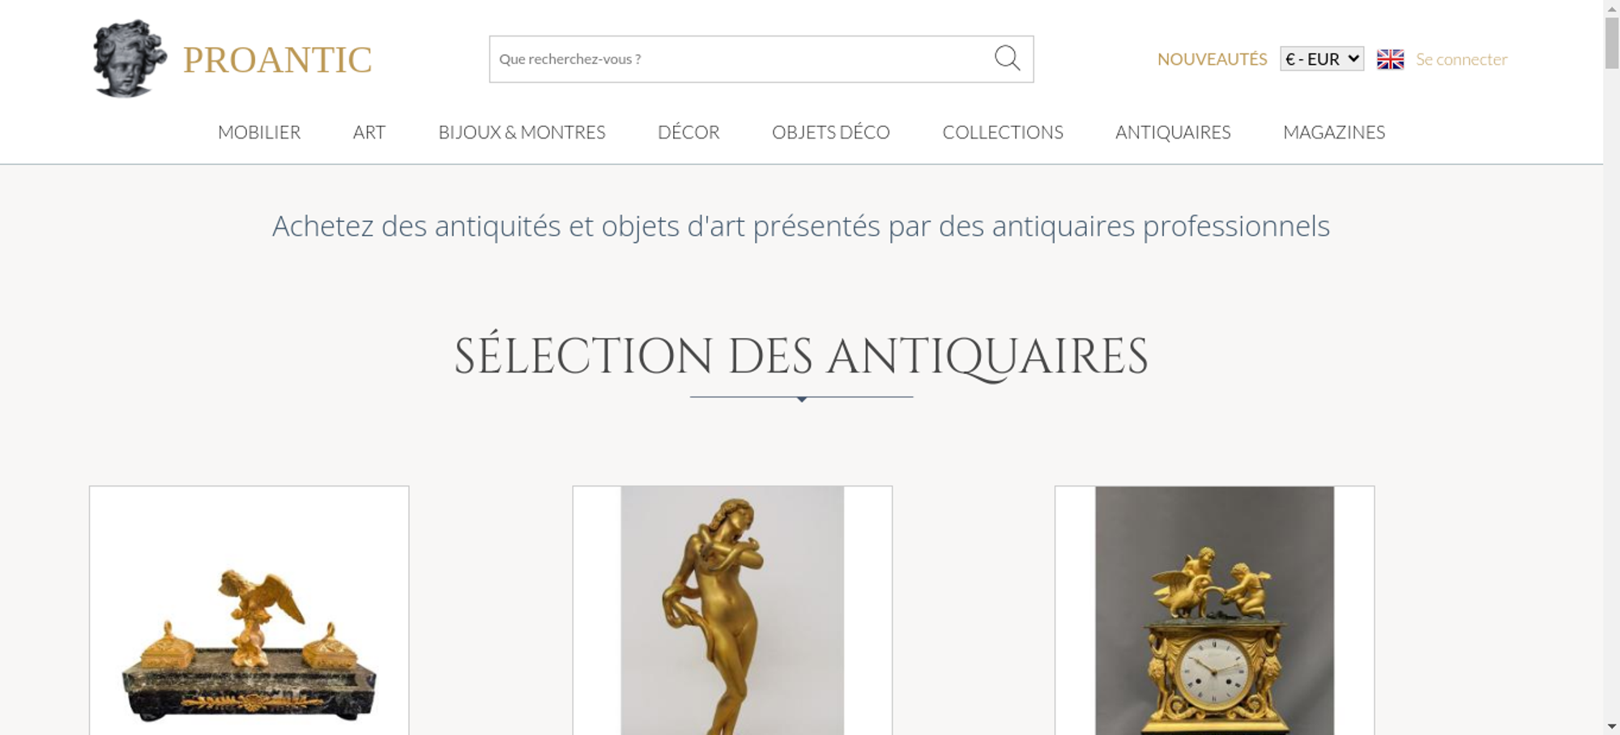Open the gilt eagle inkwell thumbnail
Screen dimensions: 1620x735
click(249, 610)
